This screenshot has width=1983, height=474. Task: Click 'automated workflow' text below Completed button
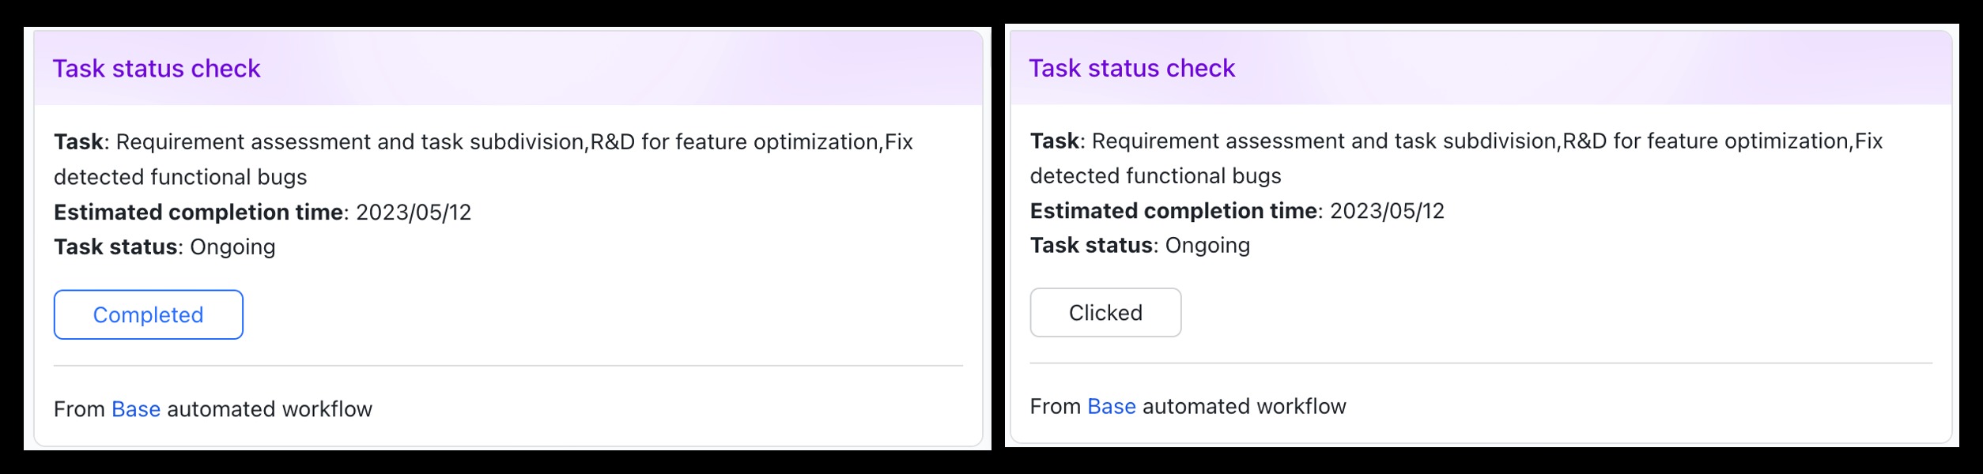click(270, 409)
